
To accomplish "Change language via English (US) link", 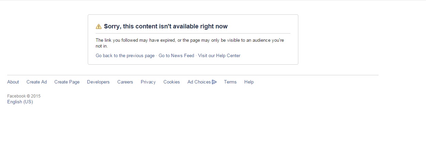I will pyautogui.click(x=20, y=102).
